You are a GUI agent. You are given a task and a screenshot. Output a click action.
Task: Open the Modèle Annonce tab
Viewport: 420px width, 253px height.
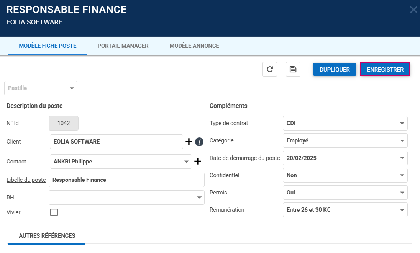194,46
